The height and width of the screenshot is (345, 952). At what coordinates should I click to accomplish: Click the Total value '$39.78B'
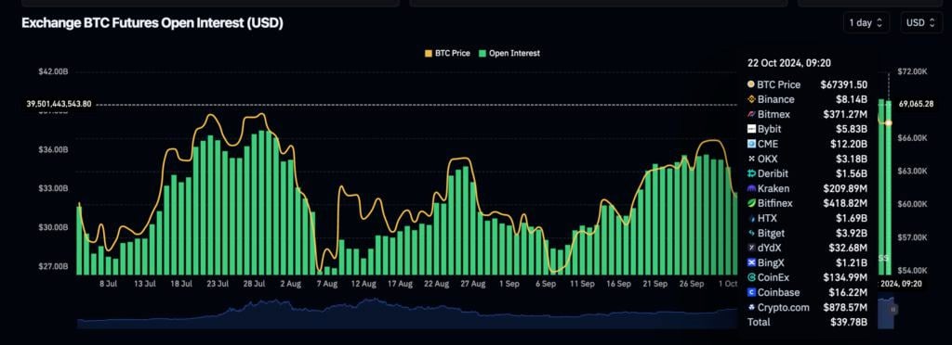click(x=849, y=322)
